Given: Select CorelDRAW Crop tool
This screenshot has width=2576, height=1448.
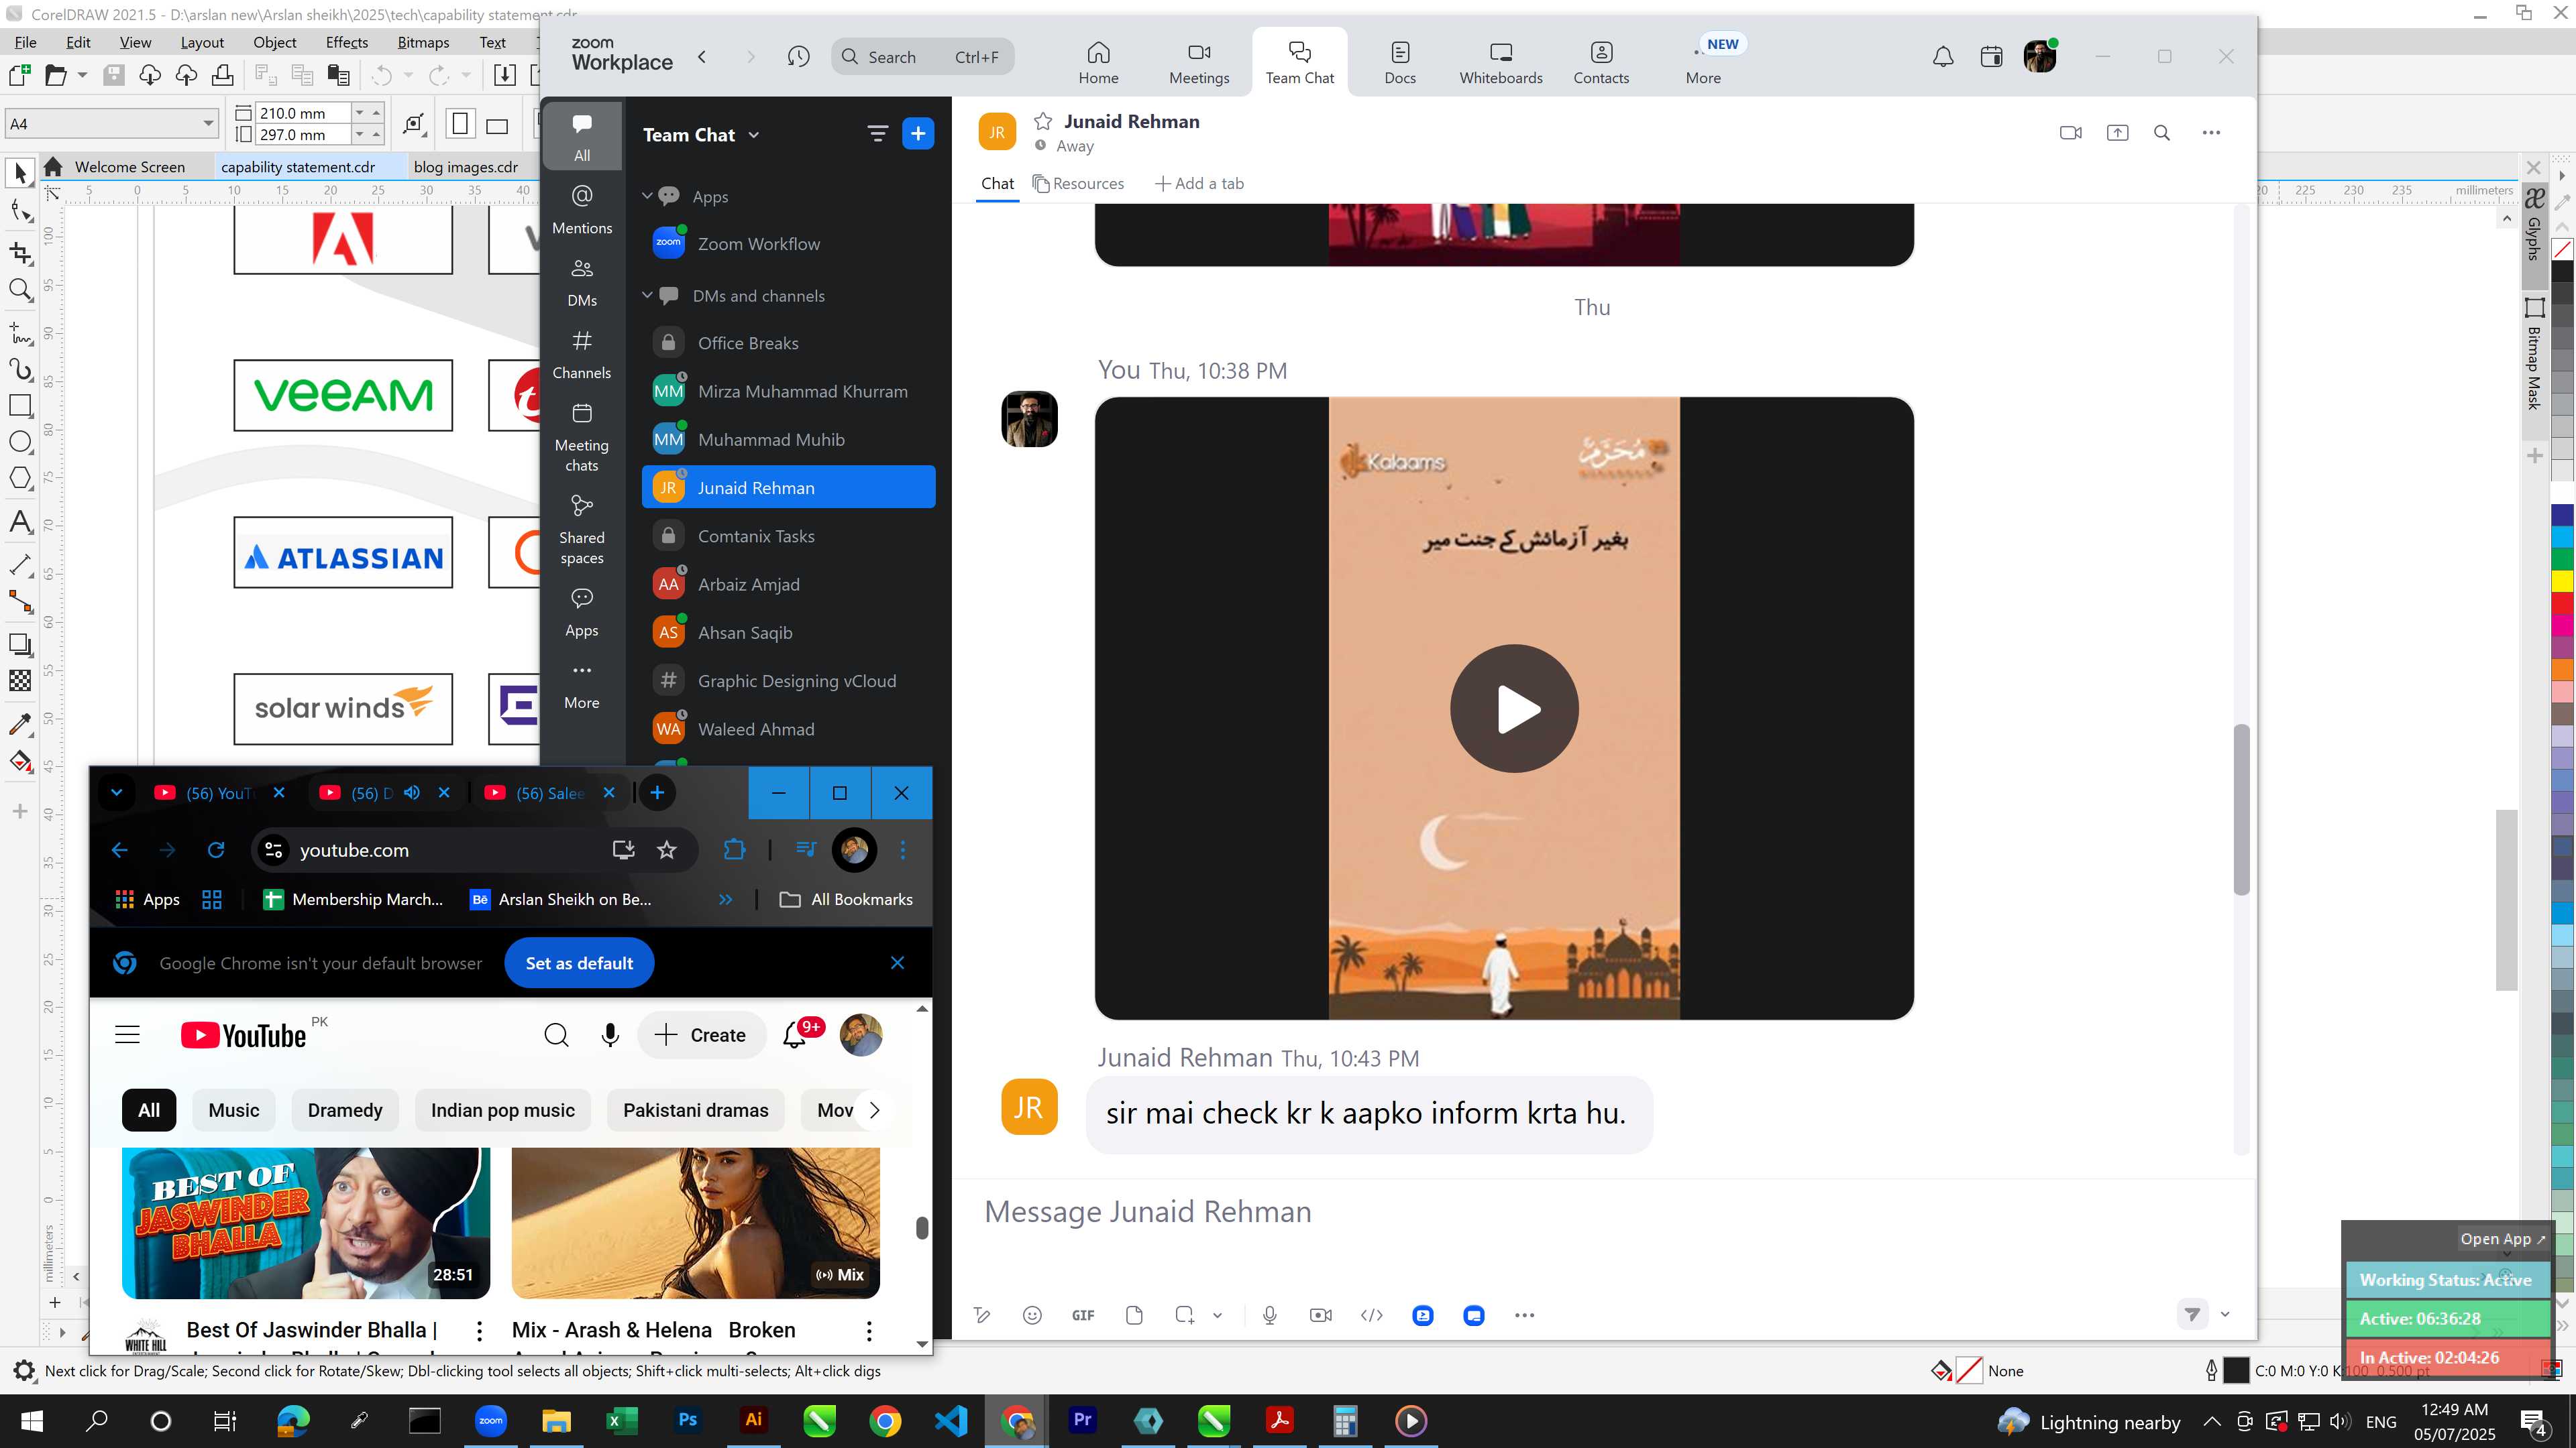Looking at the screenshot, I should 20,253.
